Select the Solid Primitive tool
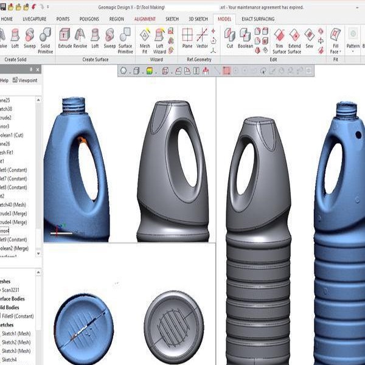Viewport: 365px width, 365px height. pos(46,38)
